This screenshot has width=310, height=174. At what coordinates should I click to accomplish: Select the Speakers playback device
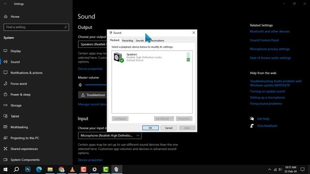(x=152, y=57)
